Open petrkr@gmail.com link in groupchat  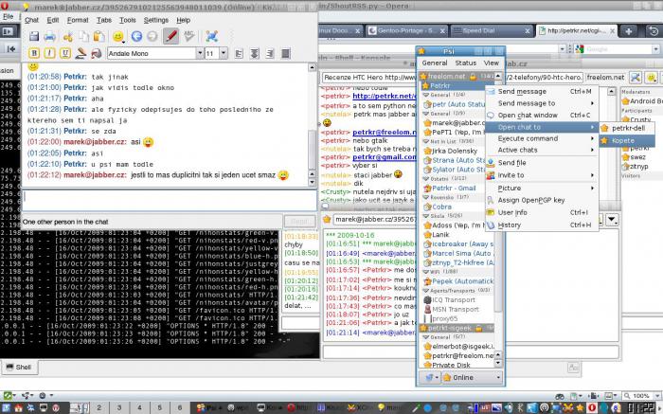click(x=385, y=157)
